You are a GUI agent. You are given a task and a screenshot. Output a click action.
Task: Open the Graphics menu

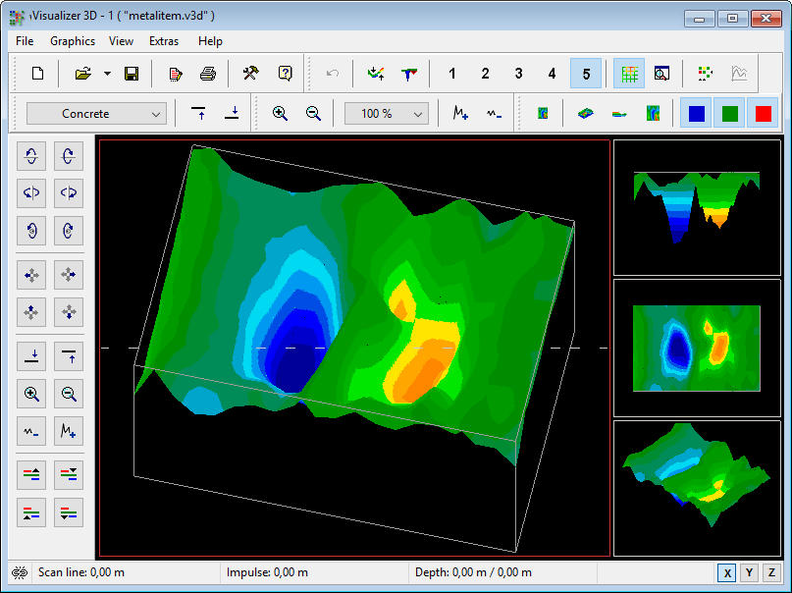(73, 41)
